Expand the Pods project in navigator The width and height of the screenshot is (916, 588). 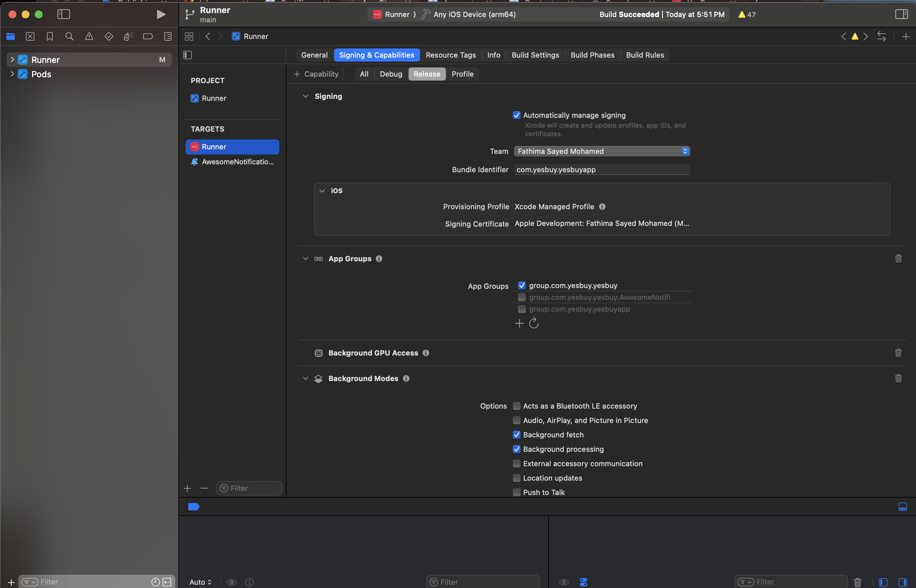(12, 74)
